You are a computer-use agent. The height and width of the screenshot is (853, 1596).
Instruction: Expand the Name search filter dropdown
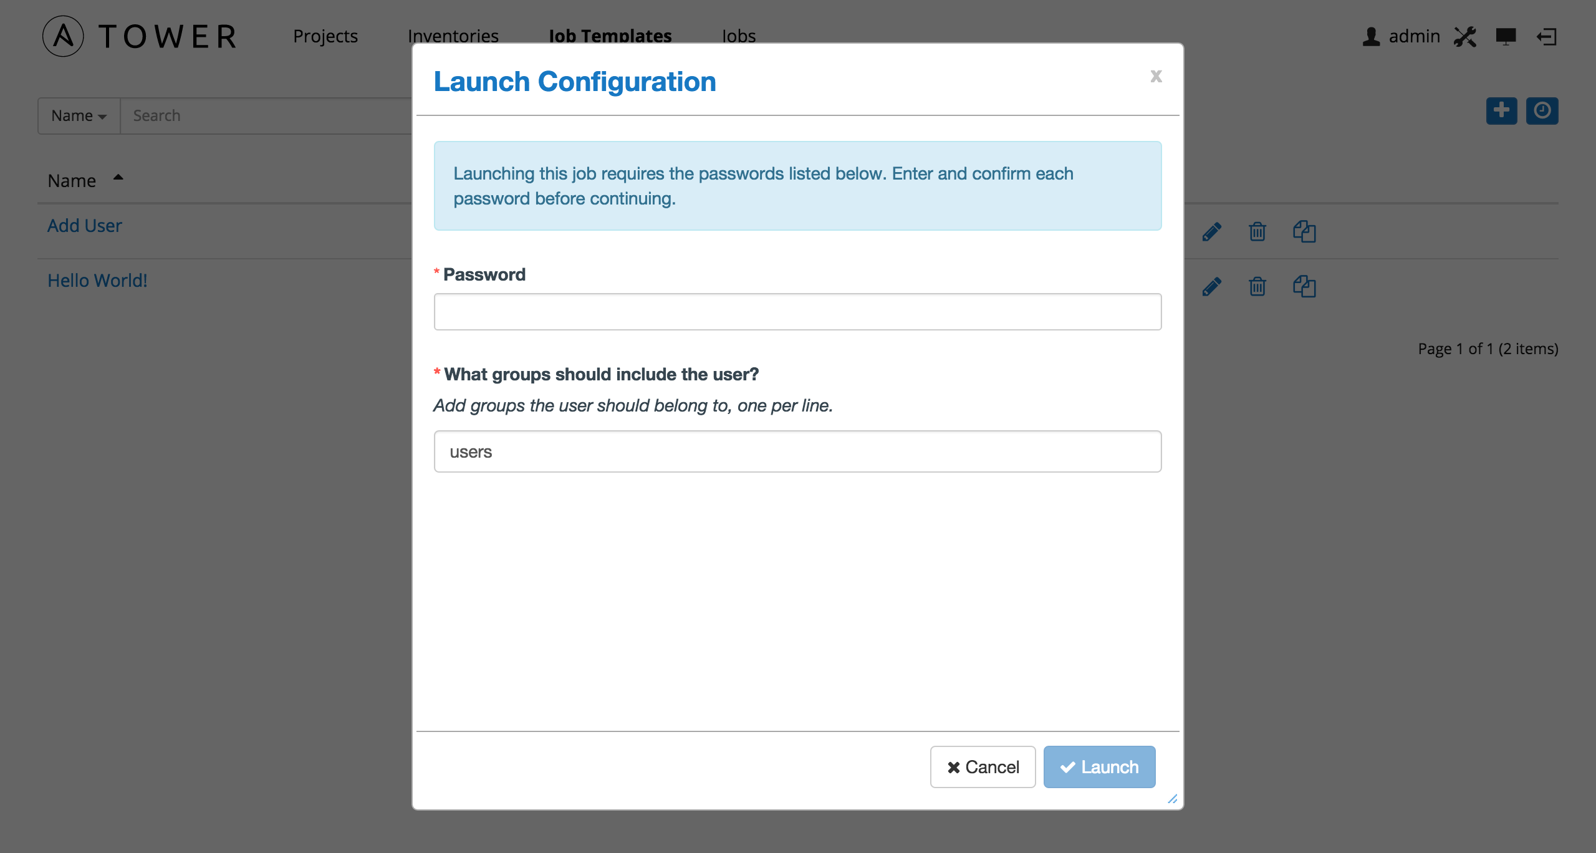(x=79, y=116)
